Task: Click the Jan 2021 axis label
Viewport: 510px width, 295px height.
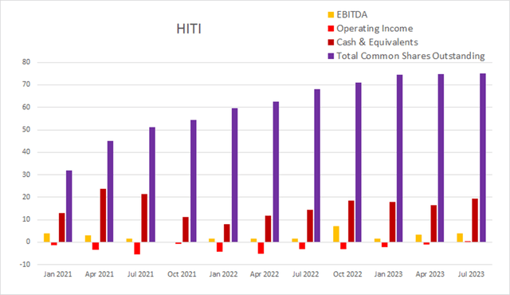Action: pyautogui.click(x=58, y=274)
